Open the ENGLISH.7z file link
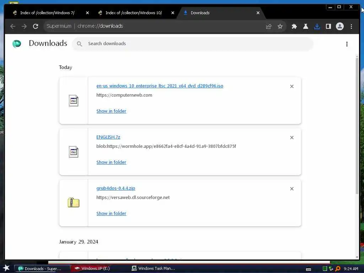The height and width of the screenshot is (273, 364). [x=108, y=137]
